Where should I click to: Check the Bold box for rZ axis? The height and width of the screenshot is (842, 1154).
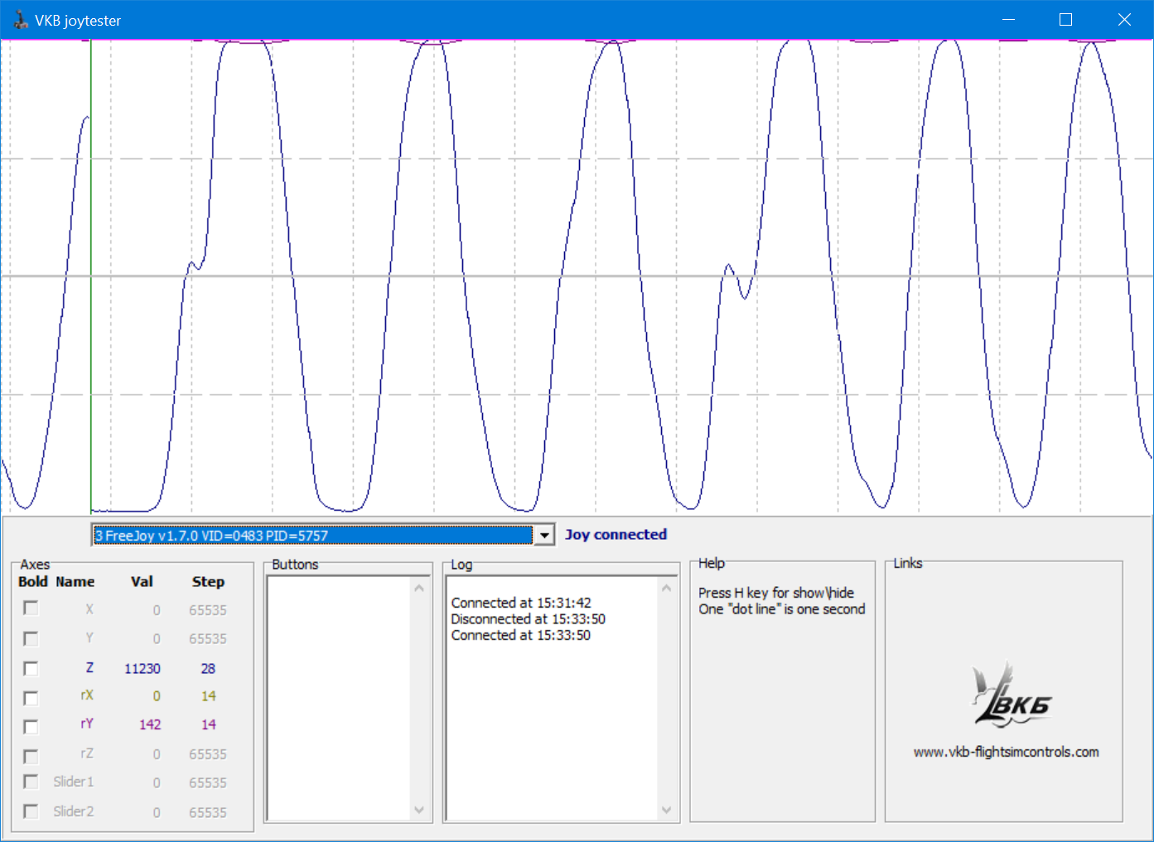31,756
